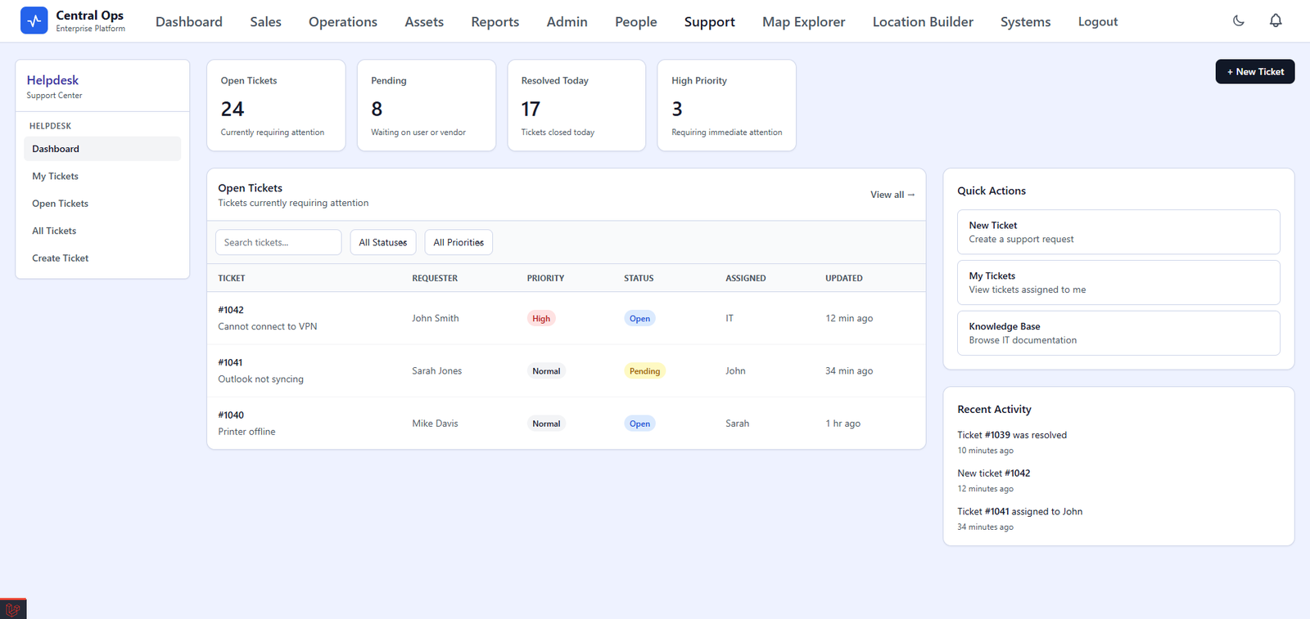Click the My Tickets quick action card
Screen dimensions: 1310x619
tap(1118, 283)
